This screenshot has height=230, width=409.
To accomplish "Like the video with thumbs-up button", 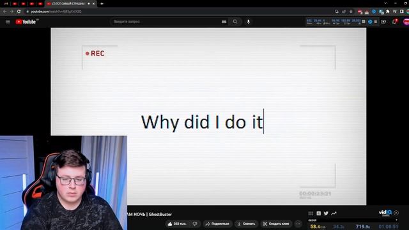I will (177, 224).
